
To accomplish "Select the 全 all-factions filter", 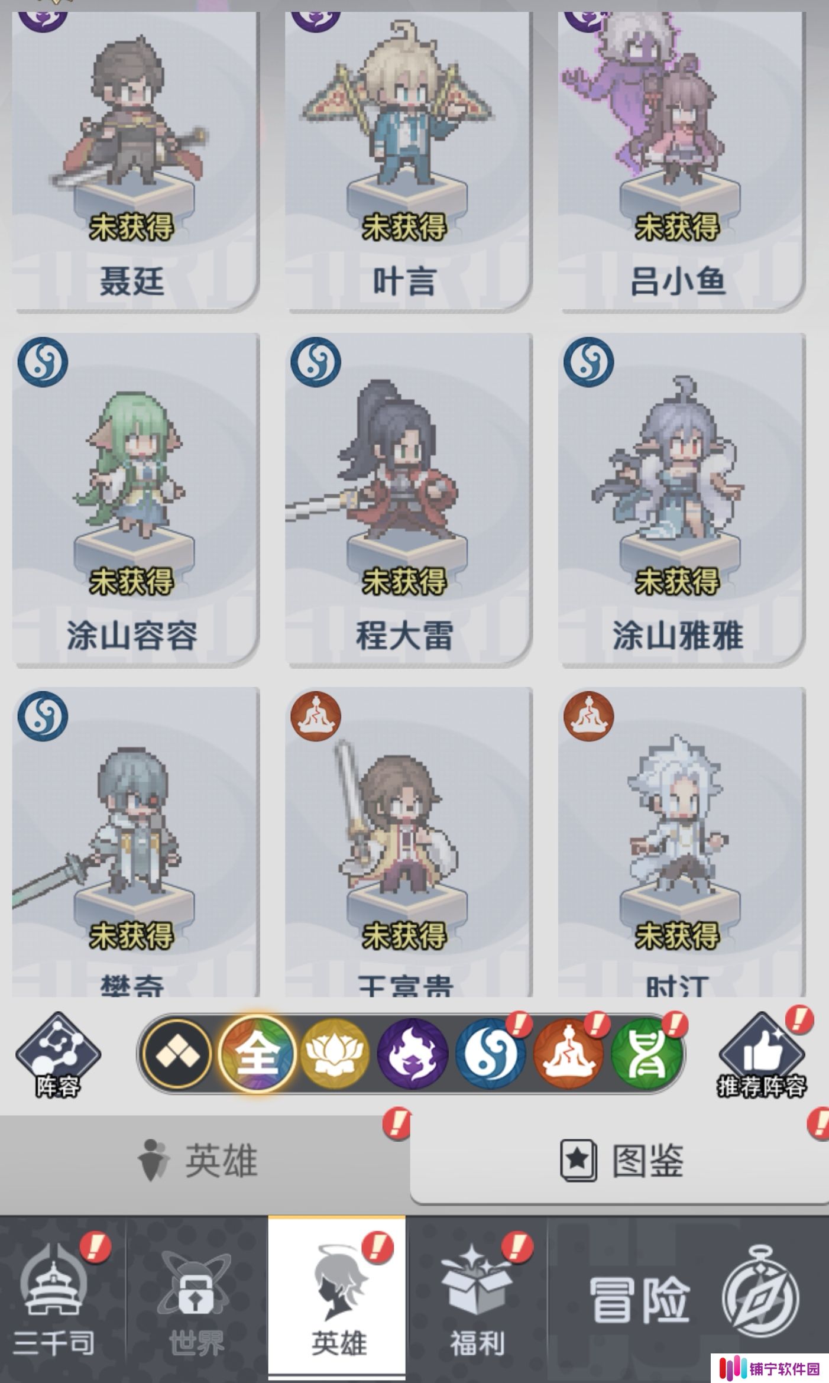I will pos(256,1054).
